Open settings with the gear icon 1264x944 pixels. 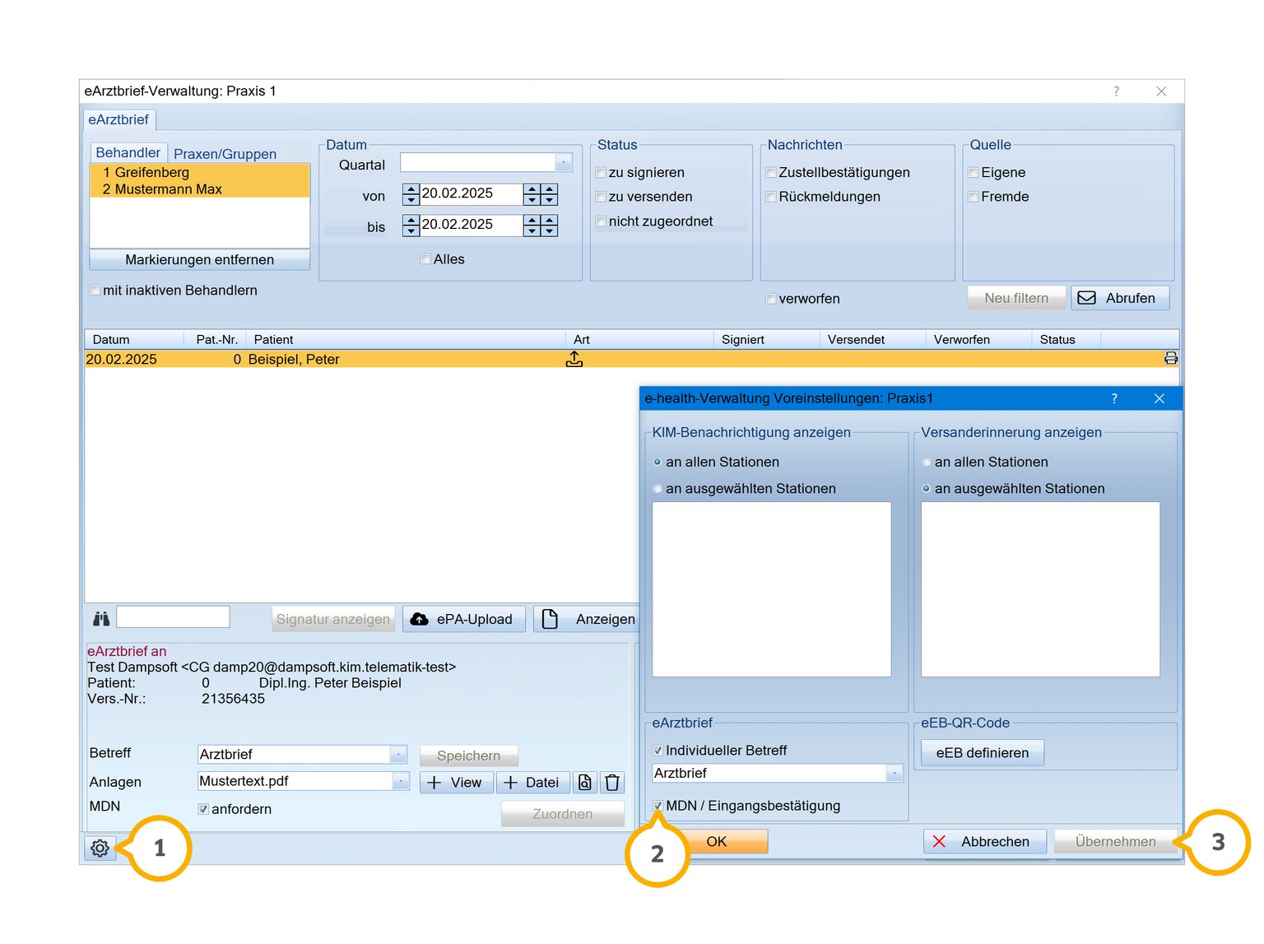pos(100,848)
